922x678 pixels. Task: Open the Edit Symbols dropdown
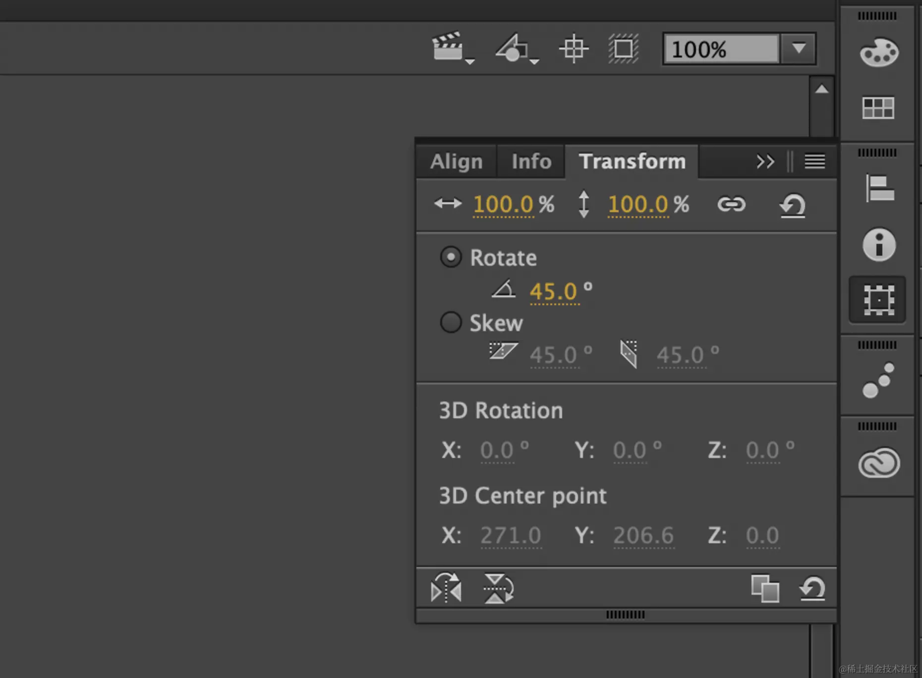517,49
